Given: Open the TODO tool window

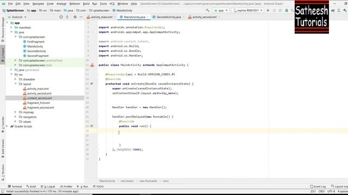Looking at the screenshot, I should (x=98, y=186).
